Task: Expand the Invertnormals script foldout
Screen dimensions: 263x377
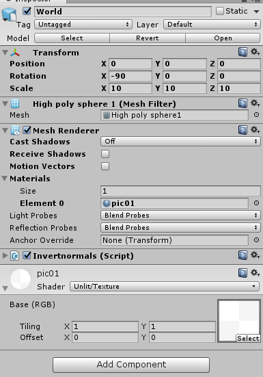Action: click(x=5, y=256)
